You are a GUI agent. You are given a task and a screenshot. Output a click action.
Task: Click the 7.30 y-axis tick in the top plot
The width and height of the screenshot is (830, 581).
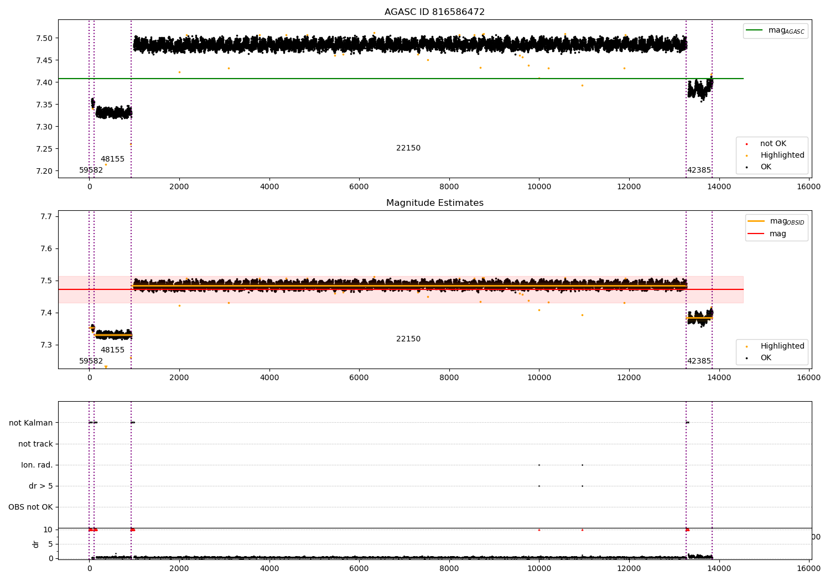[x=45, y=127]
